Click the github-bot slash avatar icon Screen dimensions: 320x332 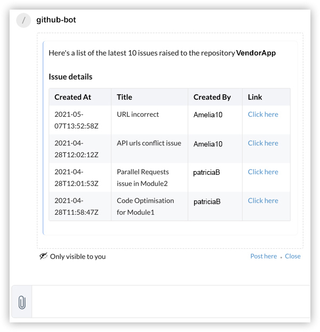[x=23, y=20]
